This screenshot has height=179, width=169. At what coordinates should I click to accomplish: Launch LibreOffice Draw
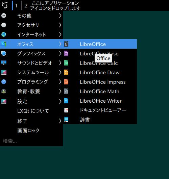[100, 72]
